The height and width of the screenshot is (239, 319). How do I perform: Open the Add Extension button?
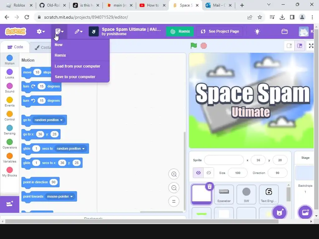pyautogui.click(x=10, y=204)
